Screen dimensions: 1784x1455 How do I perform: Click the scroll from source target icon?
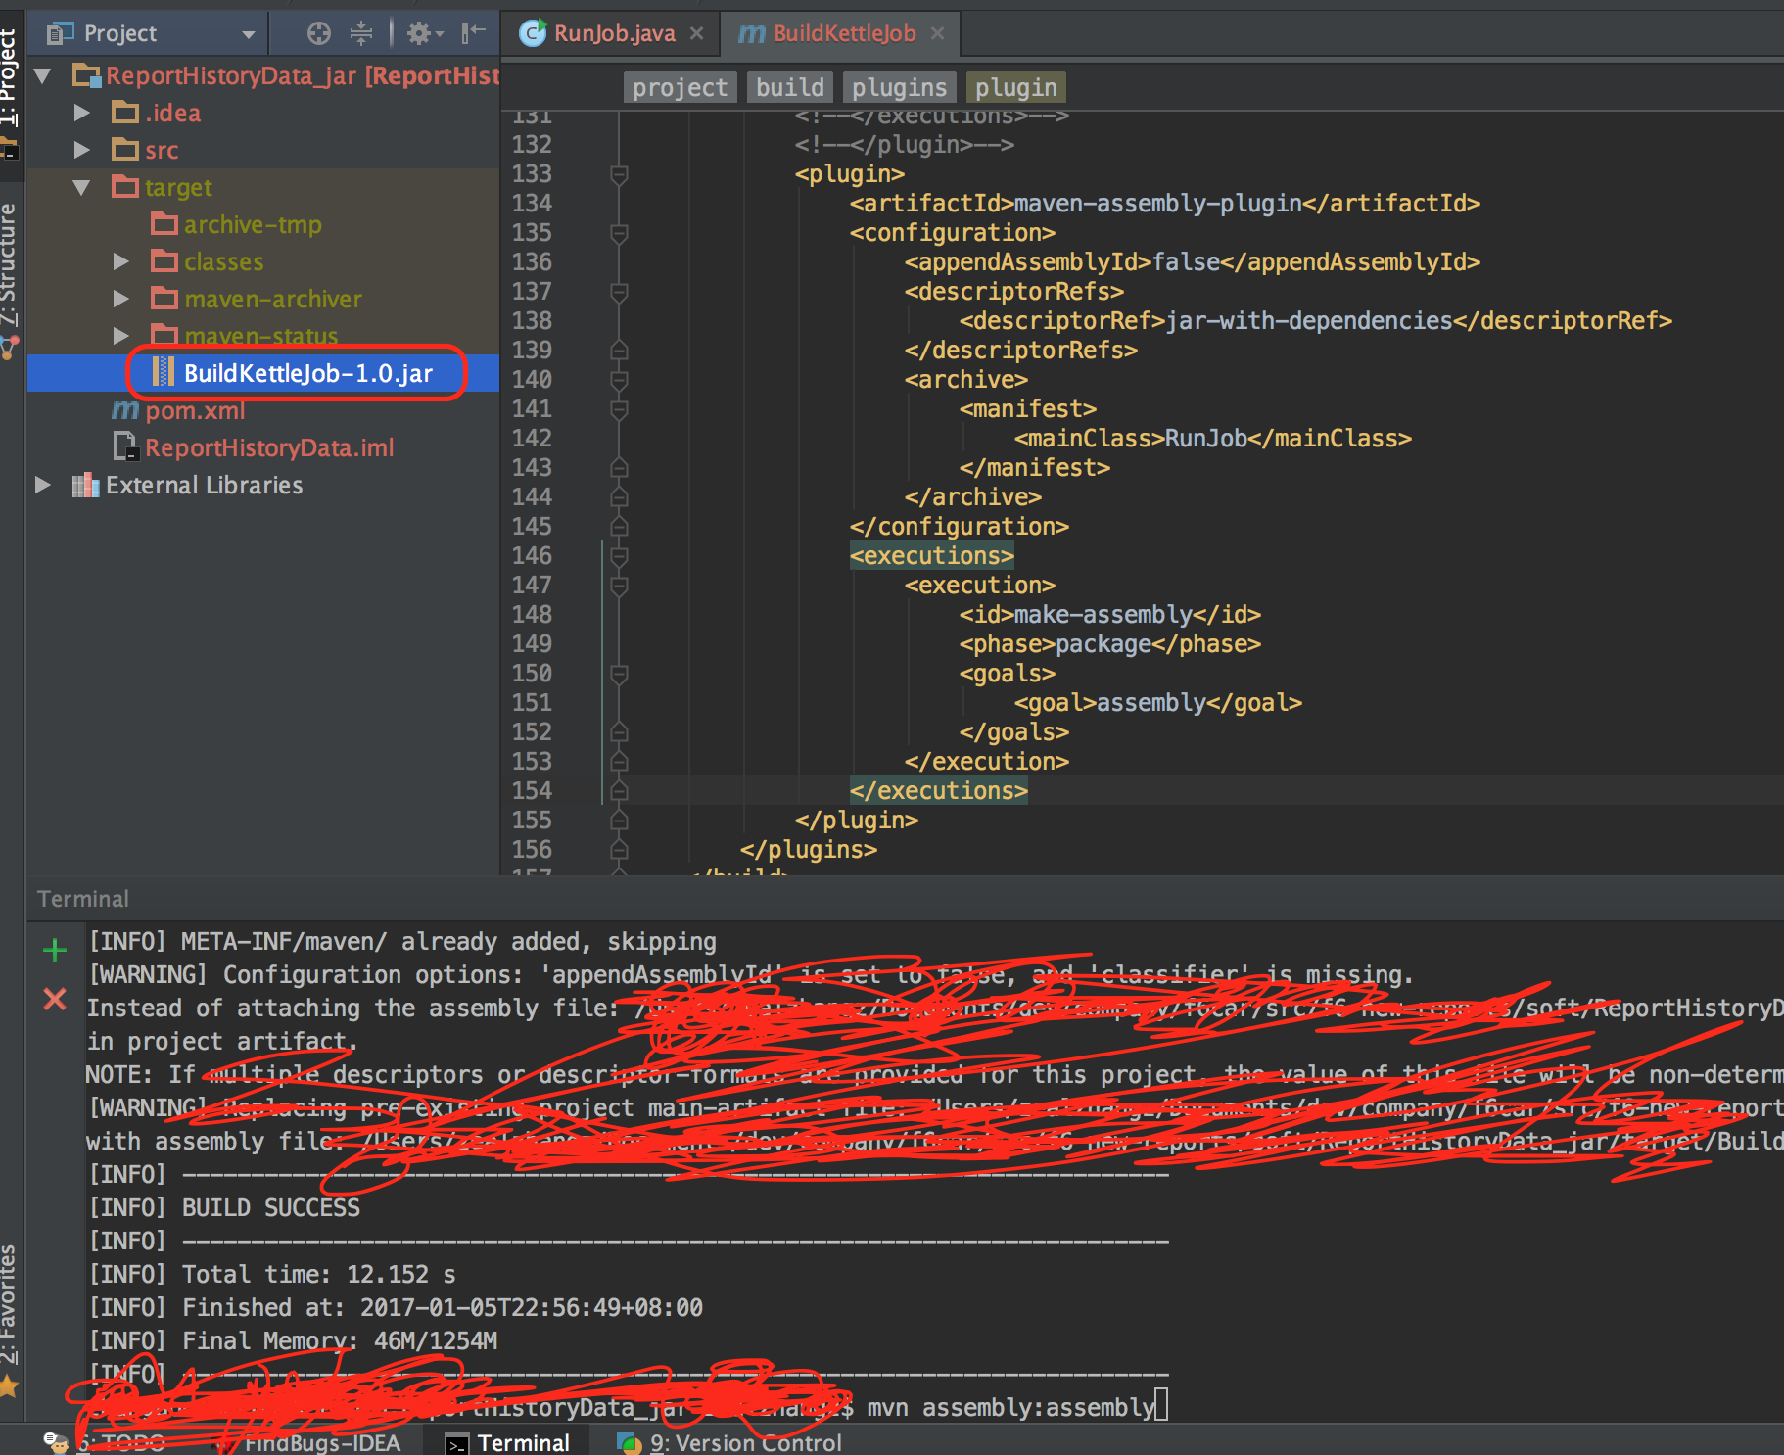pos(319,34)
